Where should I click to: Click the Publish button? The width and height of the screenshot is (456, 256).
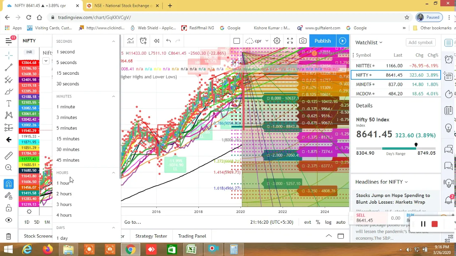point(322,41)
